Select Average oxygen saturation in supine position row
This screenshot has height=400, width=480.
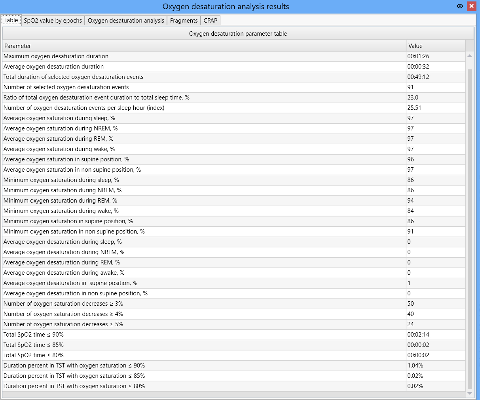(x=234, y=159)
